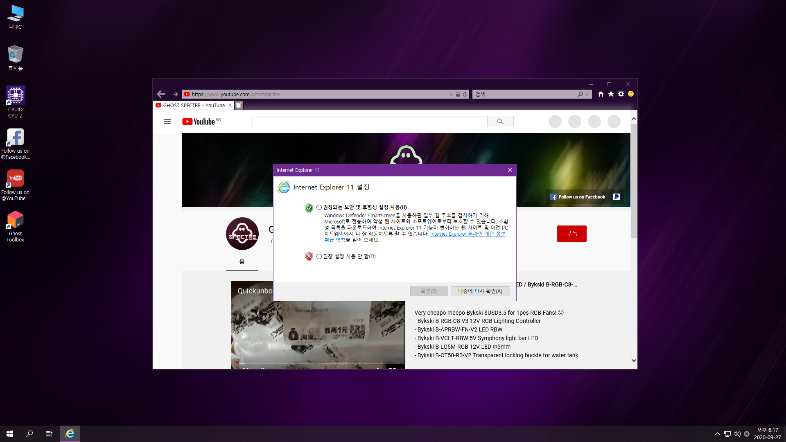Select recommended security settings radio option

[x=319, y=207]
